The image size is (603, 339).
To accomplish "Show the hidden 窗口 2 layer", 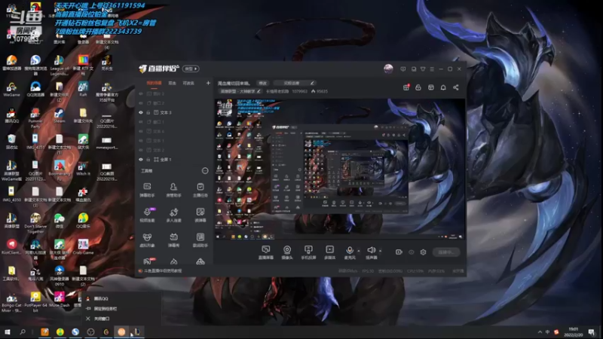I will 141,103.
